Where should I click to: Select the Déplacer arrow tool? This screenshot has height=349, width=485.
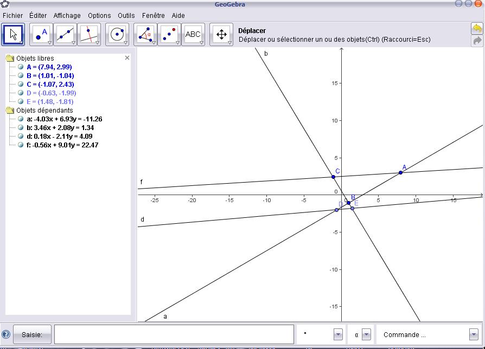click(14, 34)
